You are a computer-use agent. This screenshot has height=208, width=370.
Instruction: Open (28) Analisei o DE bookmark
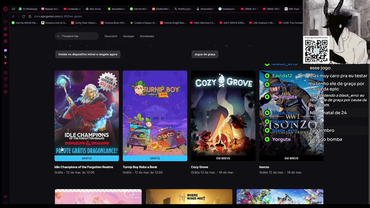coord(262,23)
